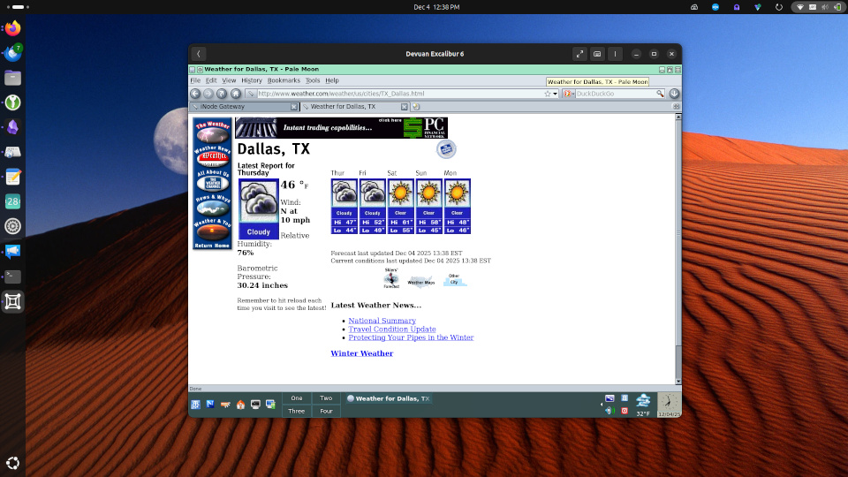Click the browser Back arrow button
Image resolution: width=848 pixels, height=477 pixels.
(195, 94)
